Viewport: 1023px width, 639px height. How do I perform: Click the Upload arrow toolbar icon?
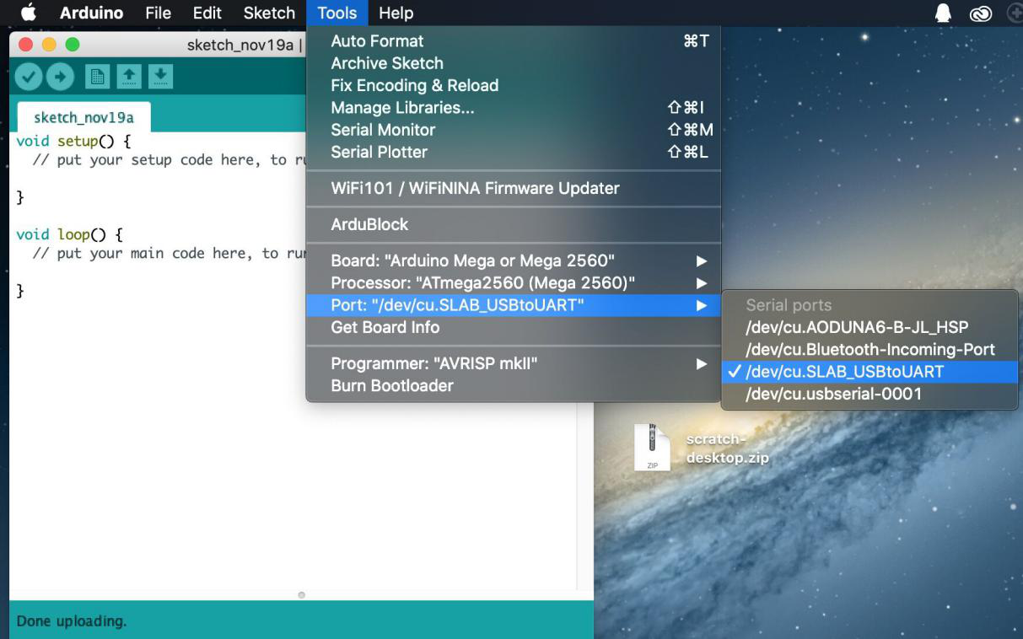[x=60, y=77]
